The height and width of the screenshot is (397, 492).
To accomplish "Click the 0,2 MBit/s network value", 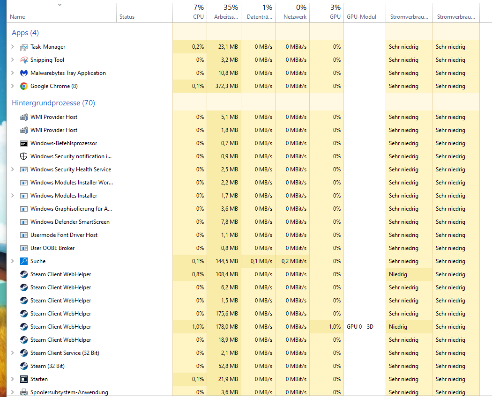I will point(294,261).
